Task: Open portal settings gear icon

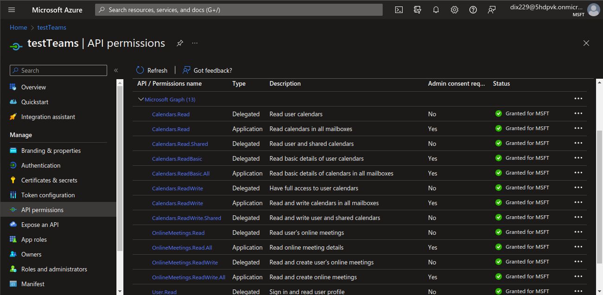Action: pos(455,10)
